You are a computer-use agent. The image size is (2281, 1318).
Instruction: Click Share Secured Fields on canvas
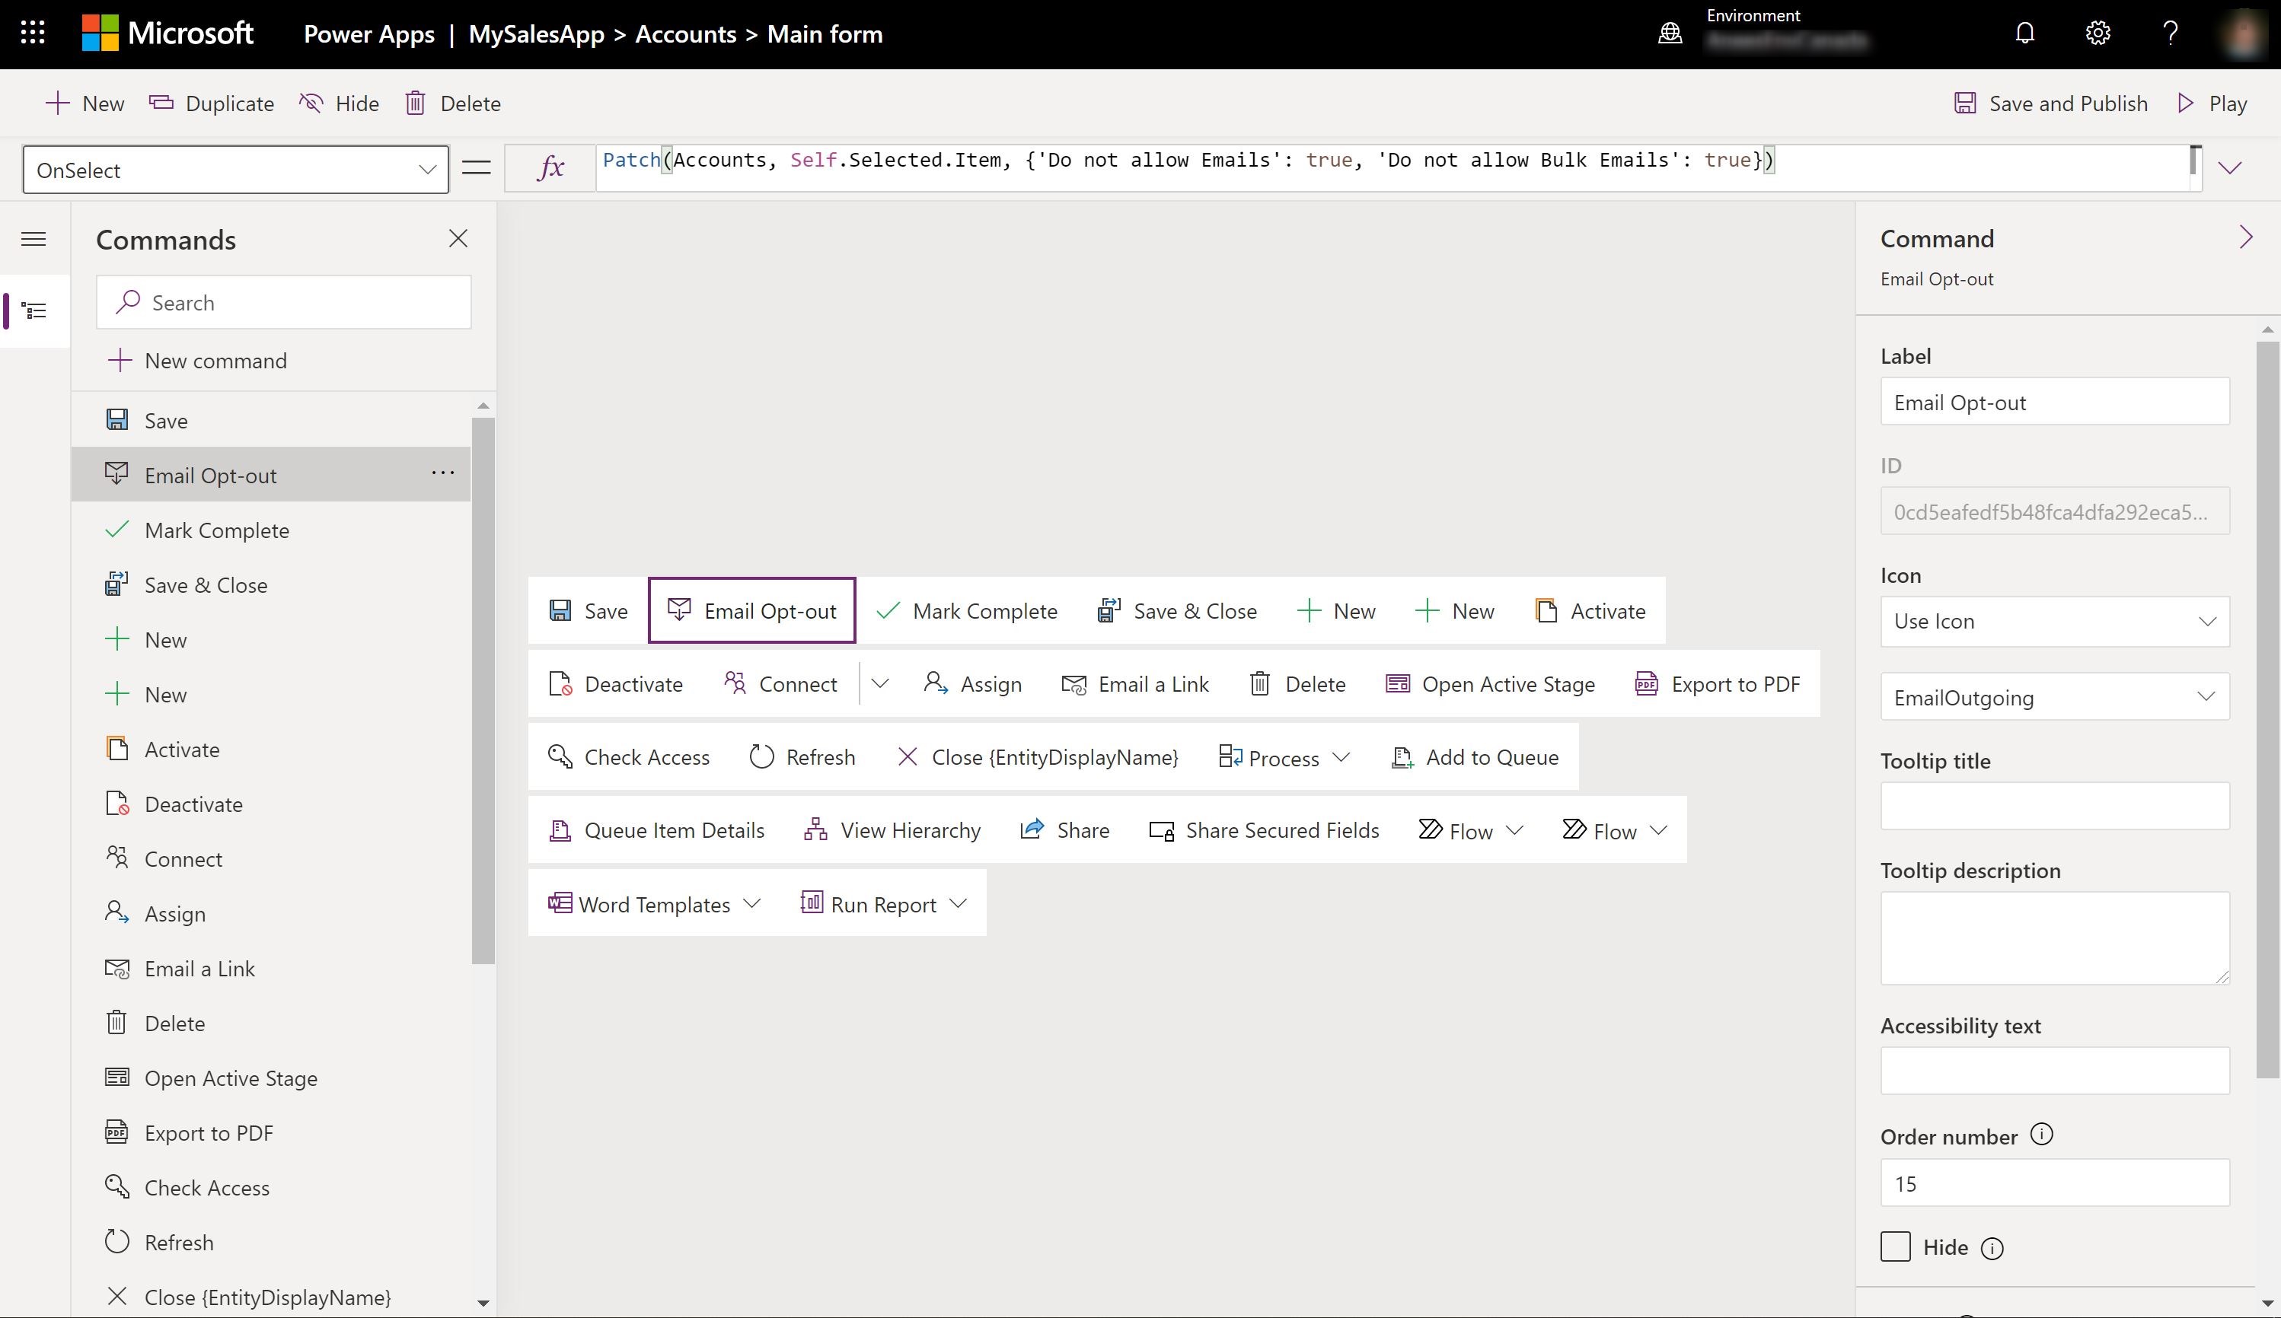click(x=1265, y=829)
